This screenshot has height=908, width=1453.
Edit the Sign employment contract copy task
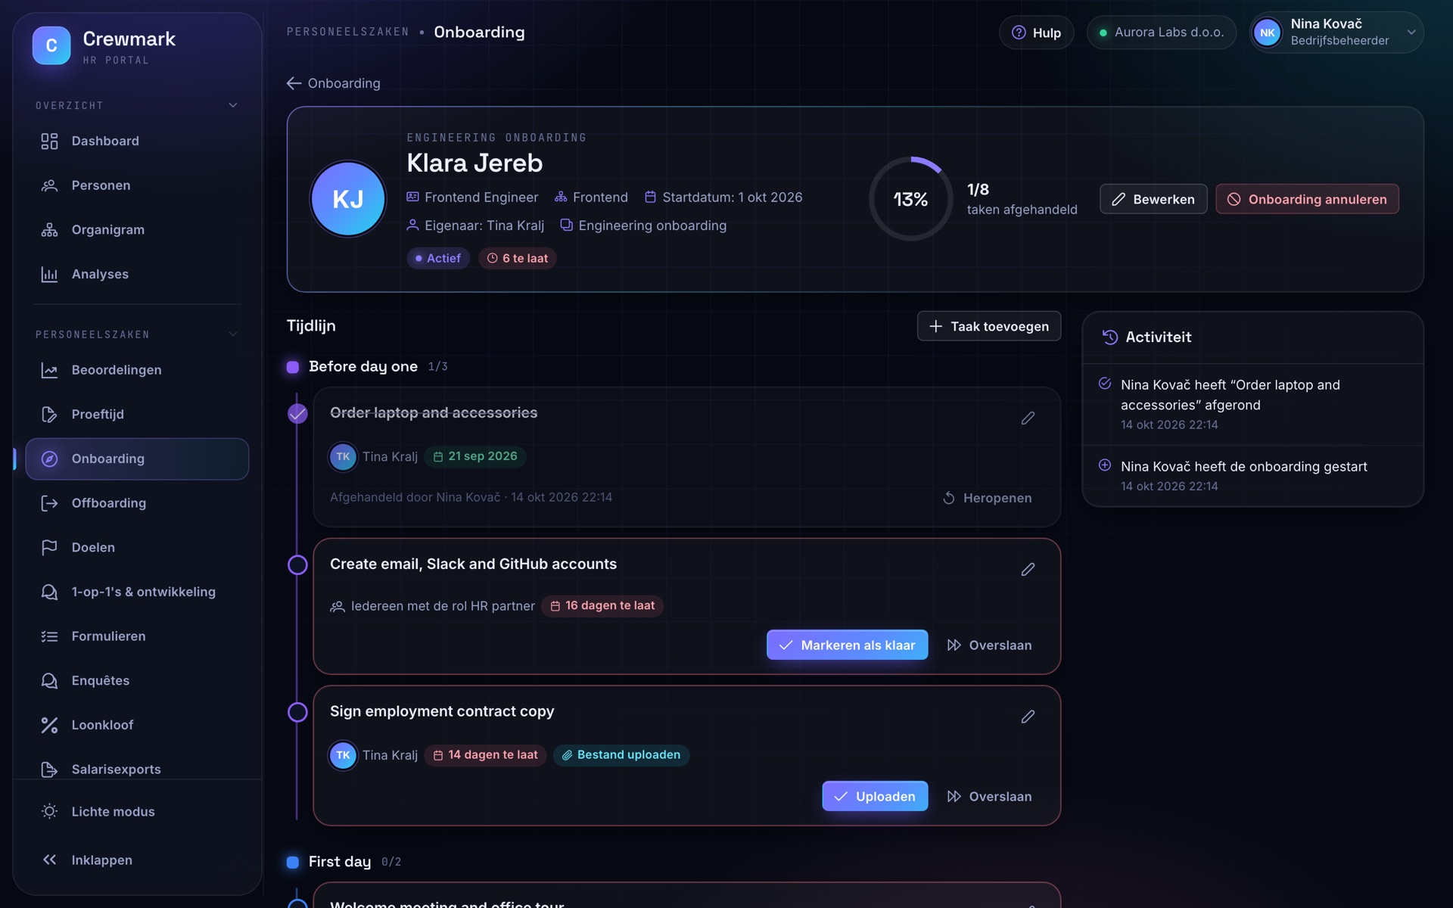pos(1028,717)
